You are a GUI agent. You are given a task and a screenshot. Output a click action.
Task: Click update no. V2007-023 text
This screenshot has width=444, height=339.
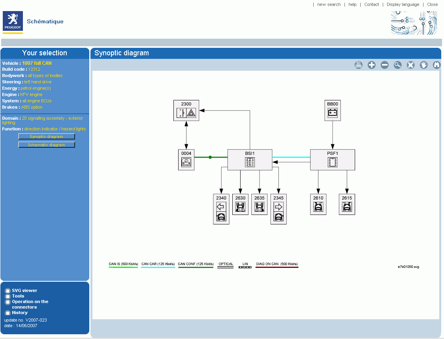pos(26,320)
